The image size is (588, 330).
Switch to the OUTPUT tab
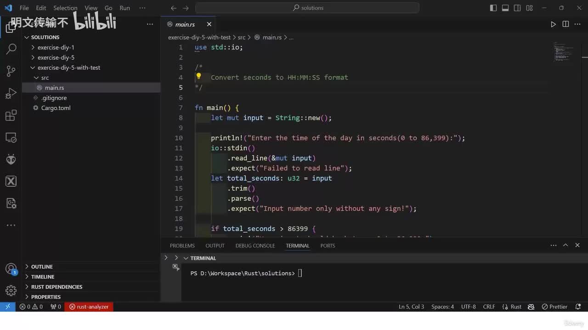[215, 246]
